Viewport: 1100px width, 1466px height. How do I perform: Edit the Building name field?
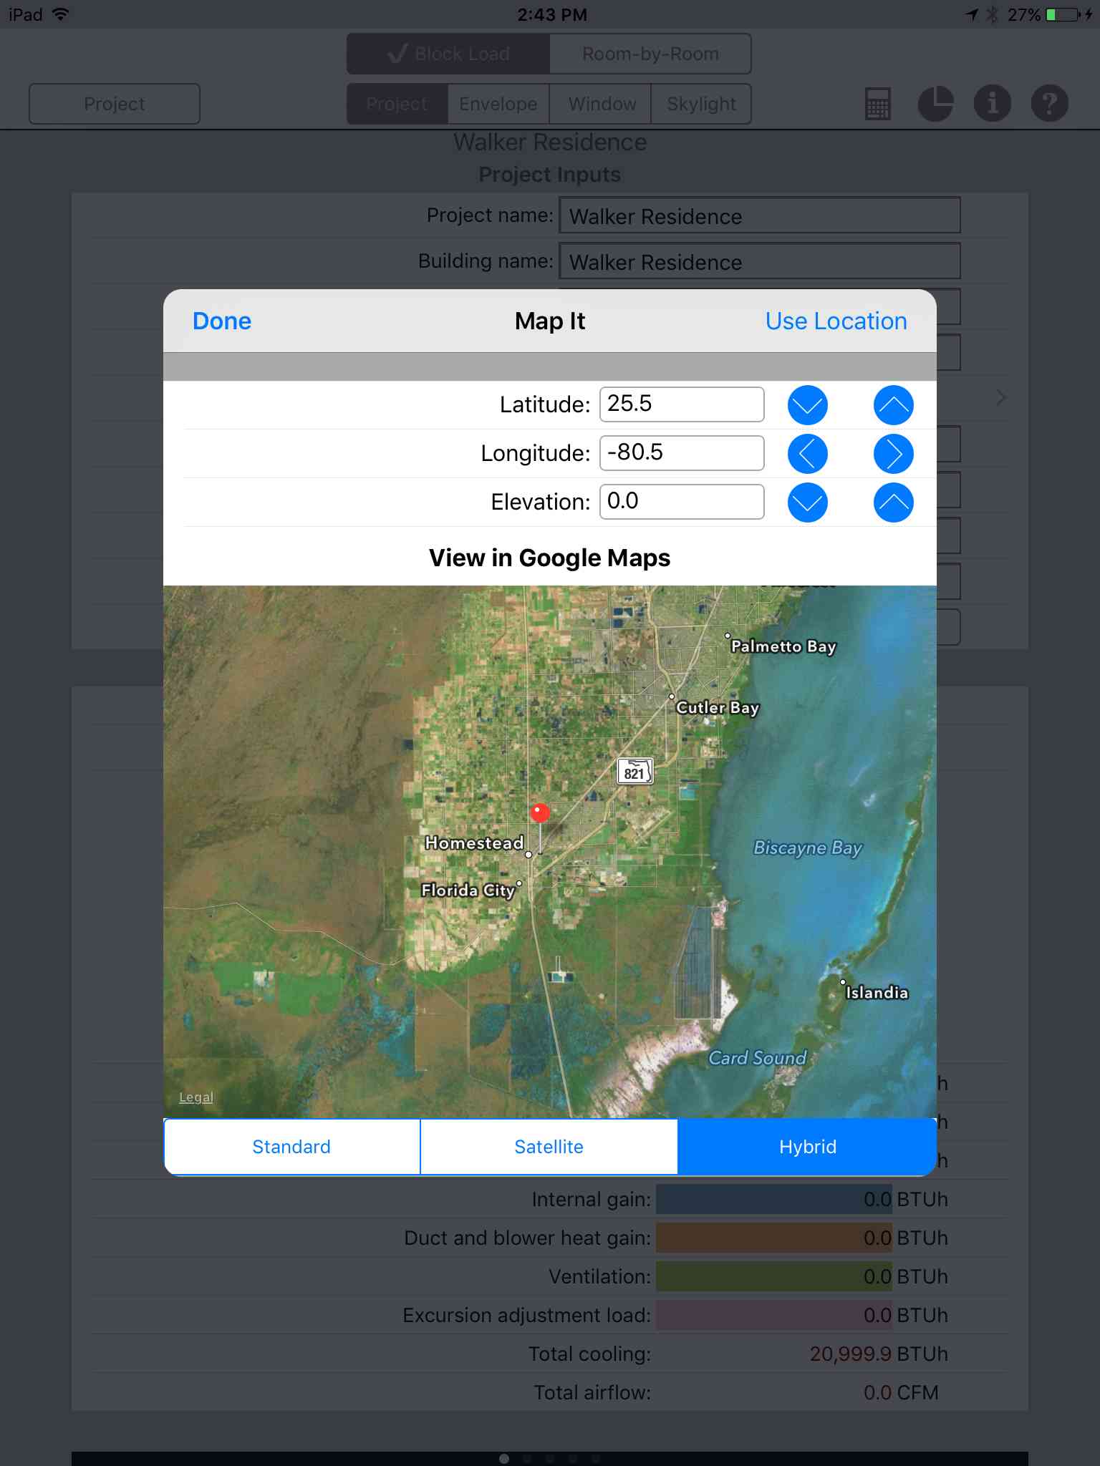(760, 261)
